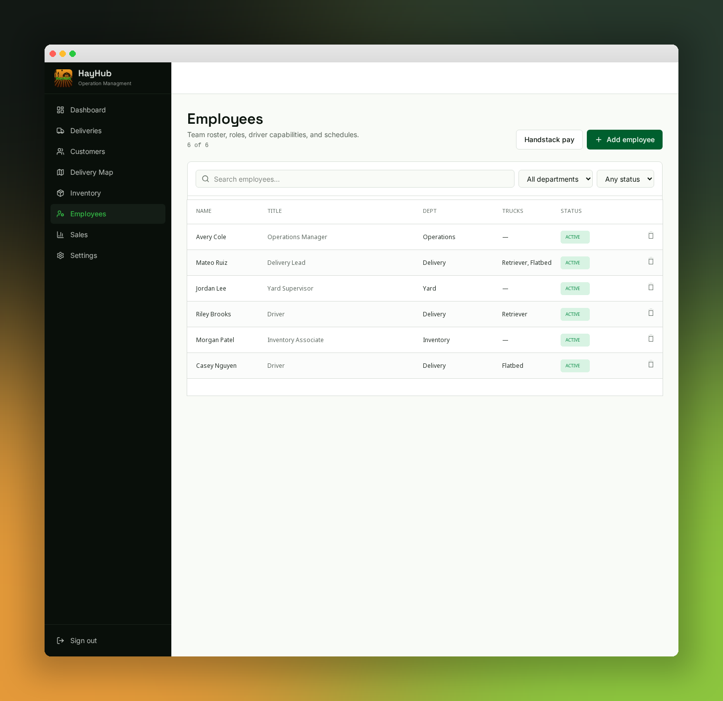
Task: Select the name Mateo Ruiz
Action: (x=211, y=263)
